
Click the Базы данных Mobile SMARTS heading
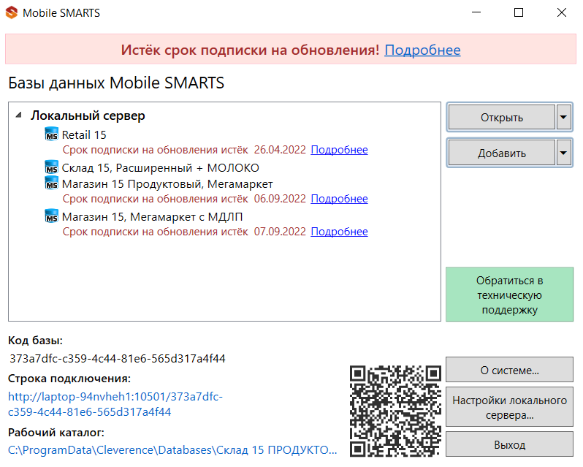116,83
